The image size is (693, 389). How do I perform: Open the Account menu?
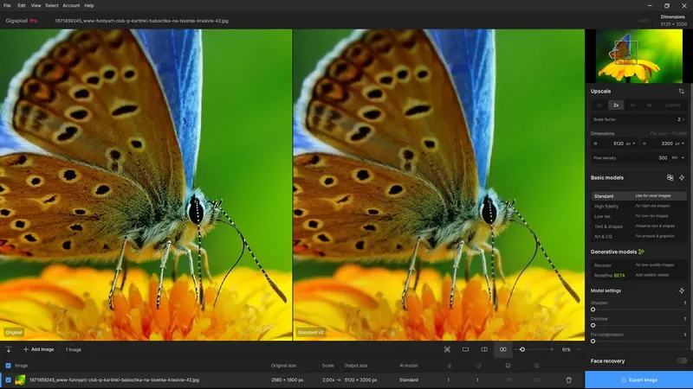tap(71, 6)
